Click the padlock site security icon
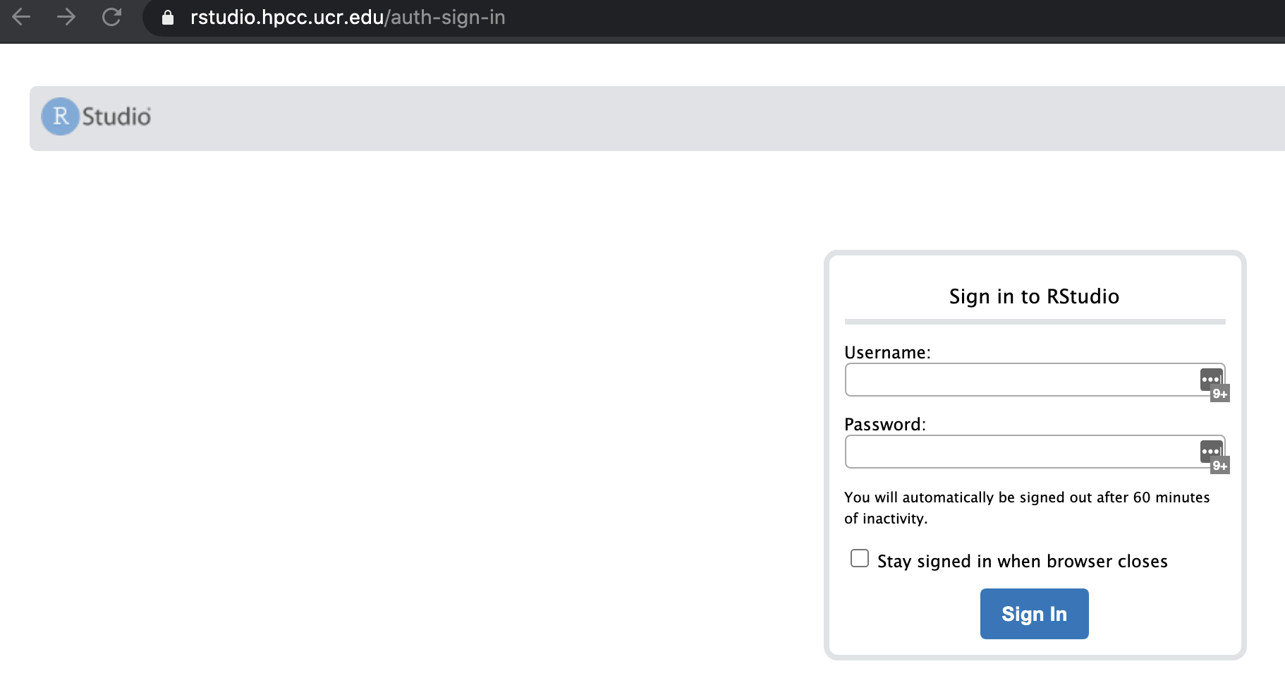 pyautogui.click(x=168, y=18)
